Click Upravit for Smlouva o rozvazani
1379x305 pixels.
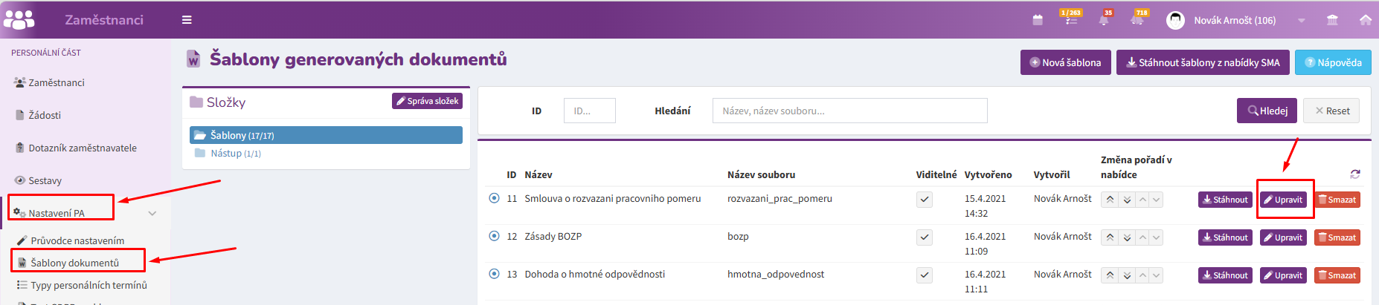(x=1283, y=200)
